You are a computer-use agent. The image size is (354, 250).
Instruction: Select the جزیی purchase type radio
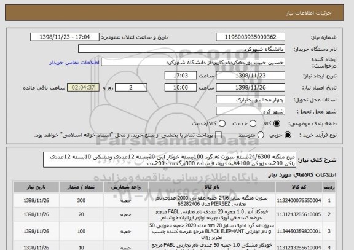(x=288, y=135)
